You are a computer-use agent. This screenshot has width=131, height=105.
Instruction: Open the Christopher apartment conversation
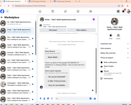click(x=17, y=84)
